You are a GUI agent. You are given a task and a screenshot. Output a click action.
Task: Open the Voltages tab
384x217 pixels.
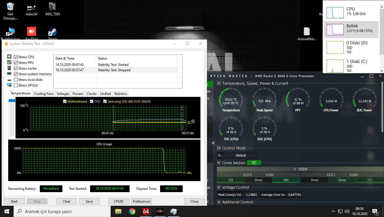pos(63,94)
